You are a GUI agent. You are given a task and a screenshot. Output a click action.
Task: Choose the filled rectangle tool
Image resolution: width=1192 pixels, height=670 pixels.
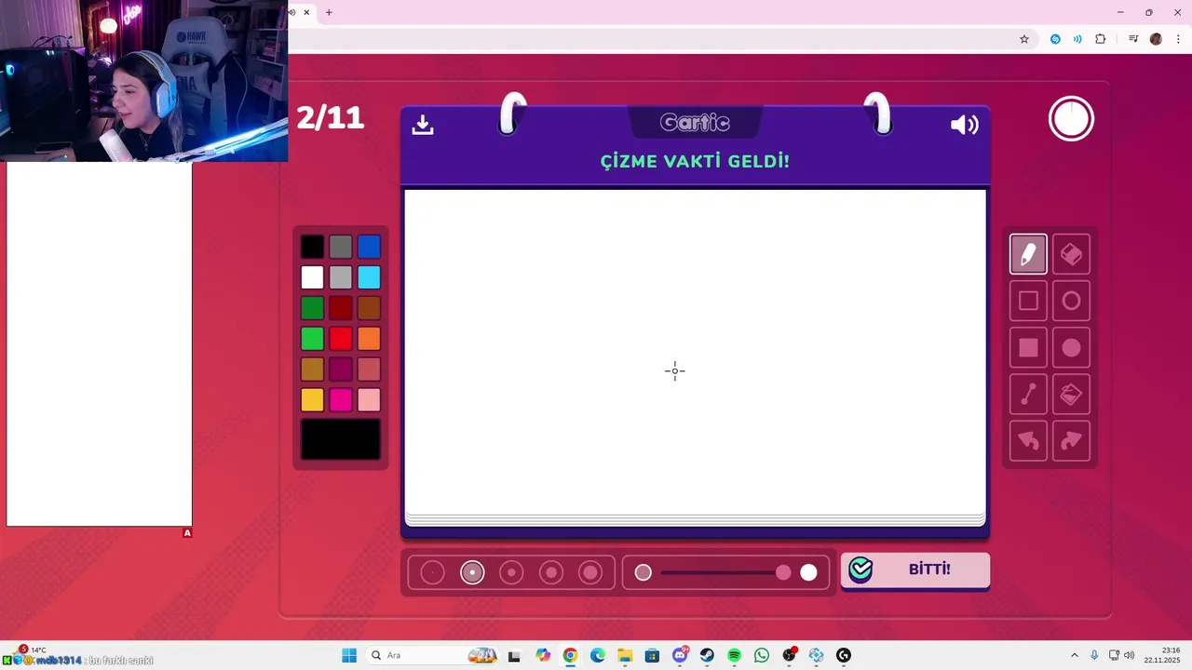click(1028, 348)
